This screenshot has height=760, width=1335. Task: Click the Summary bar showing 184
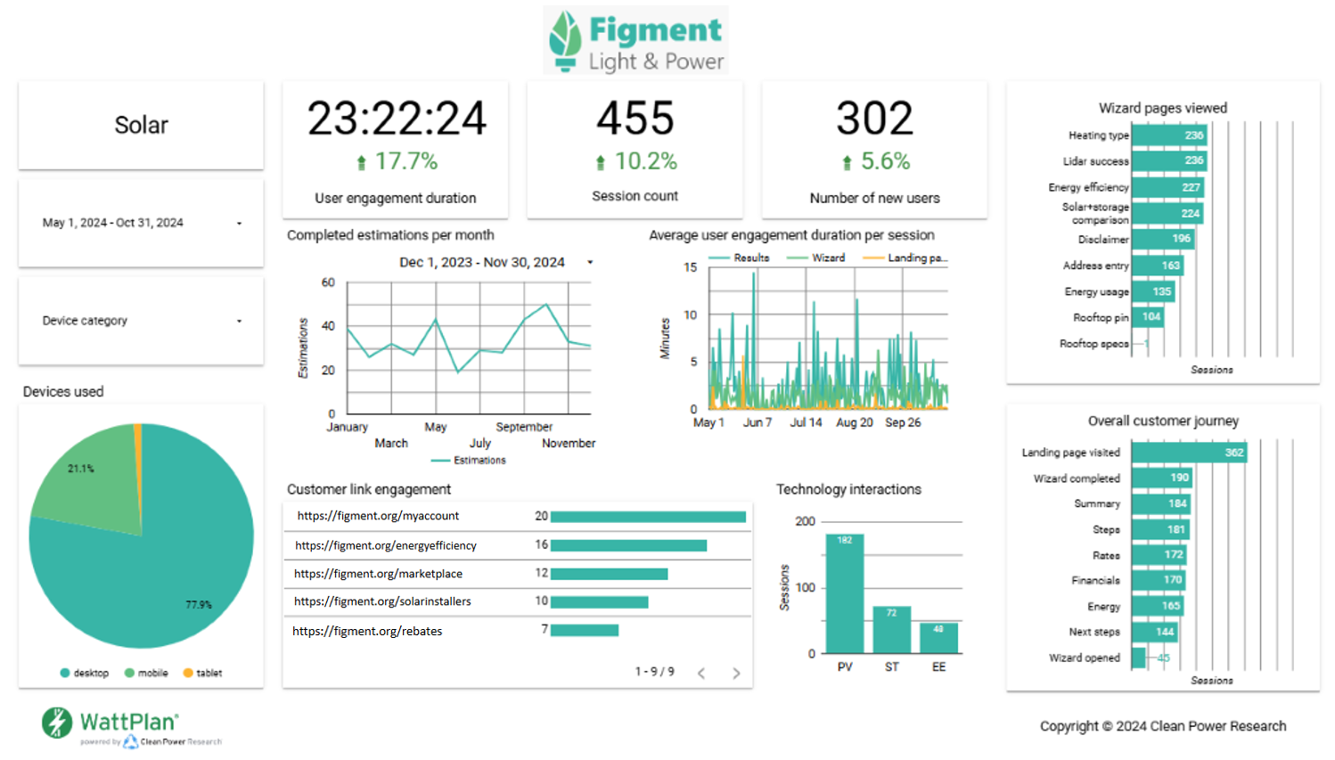click(x=1161, y=503)
